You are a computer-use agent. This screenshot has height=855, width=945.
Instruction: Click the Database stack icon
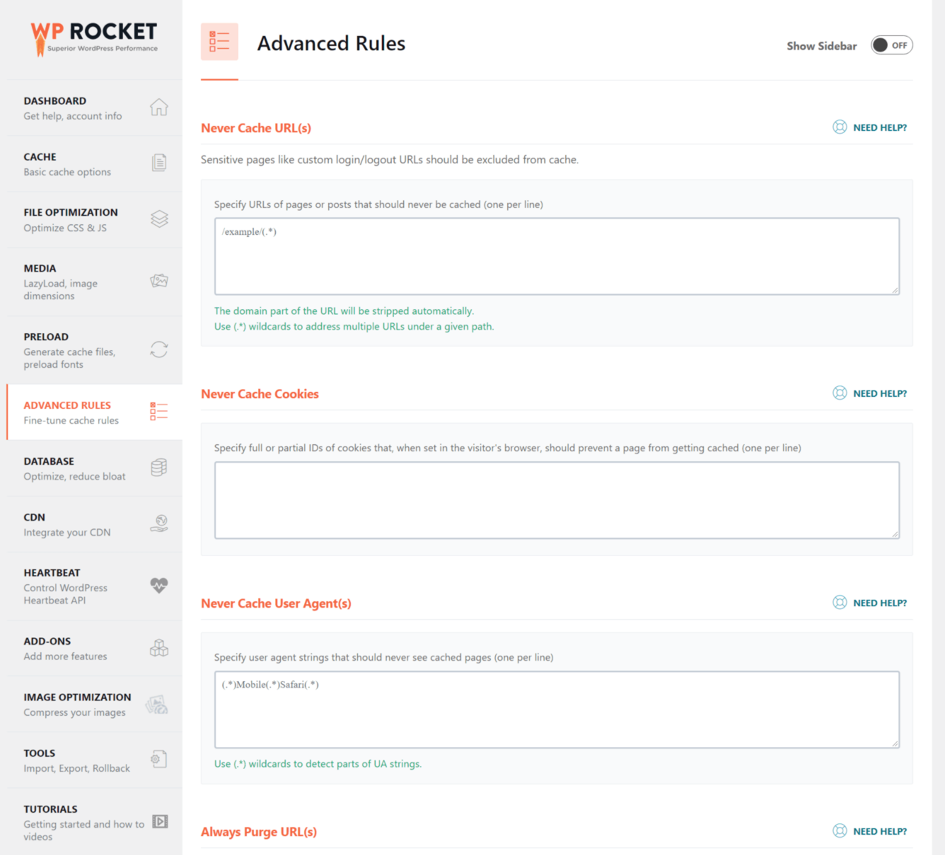pyautogui.click(x=159, y=468)
